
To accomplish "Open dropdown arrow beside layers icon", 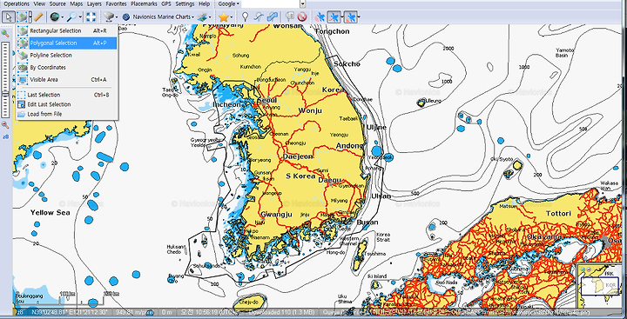I will (210, 17).
